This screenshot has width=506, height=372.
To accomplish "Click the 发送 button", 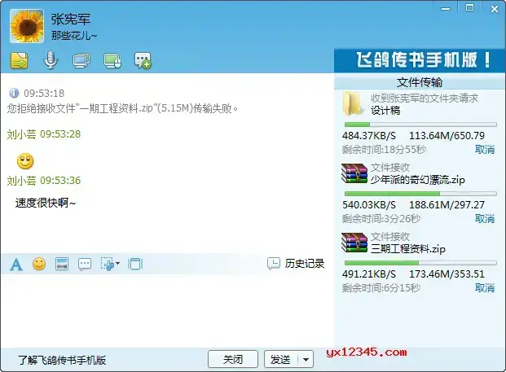I will [281, 359].
